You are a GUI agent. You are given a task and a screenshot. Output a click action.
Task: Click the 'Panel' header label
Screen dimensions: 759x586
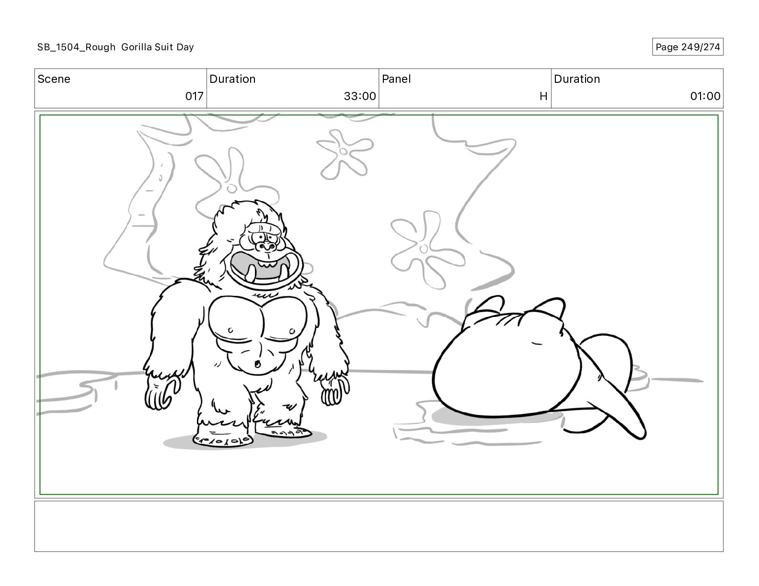(396, 79)
